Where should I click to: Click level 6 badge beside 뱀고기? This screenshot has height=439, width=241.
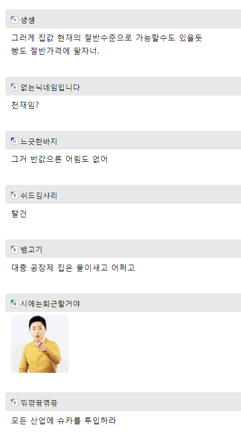(15, 249)
